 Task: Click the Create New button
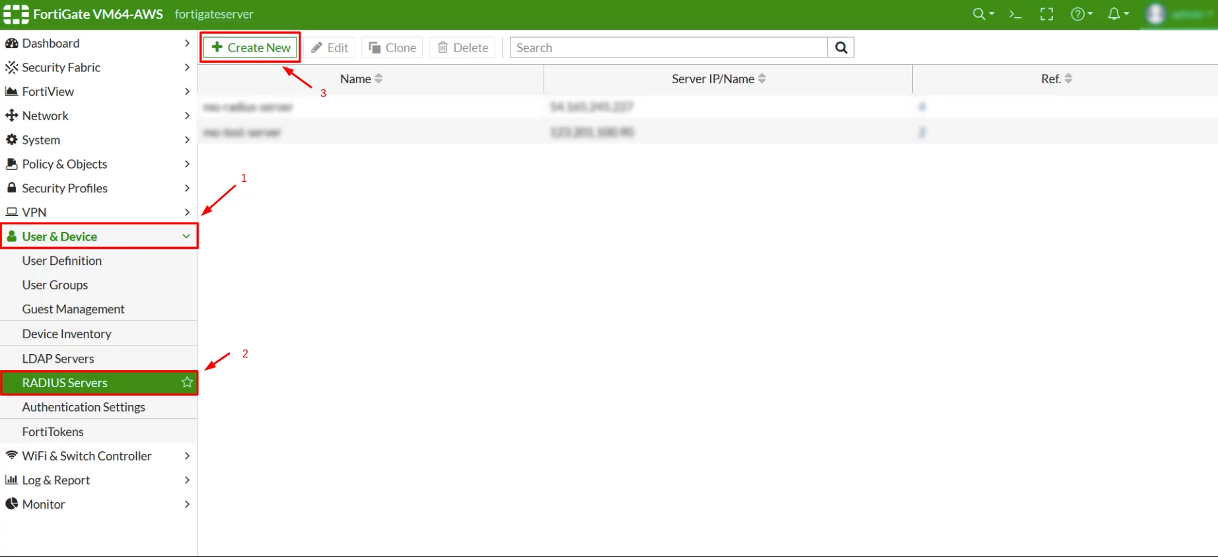tap(250, 48)
